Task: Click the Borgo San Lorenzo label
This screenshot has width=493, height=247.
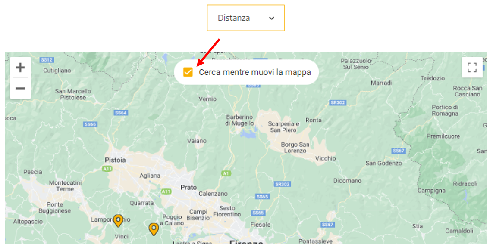Action: 295,148
